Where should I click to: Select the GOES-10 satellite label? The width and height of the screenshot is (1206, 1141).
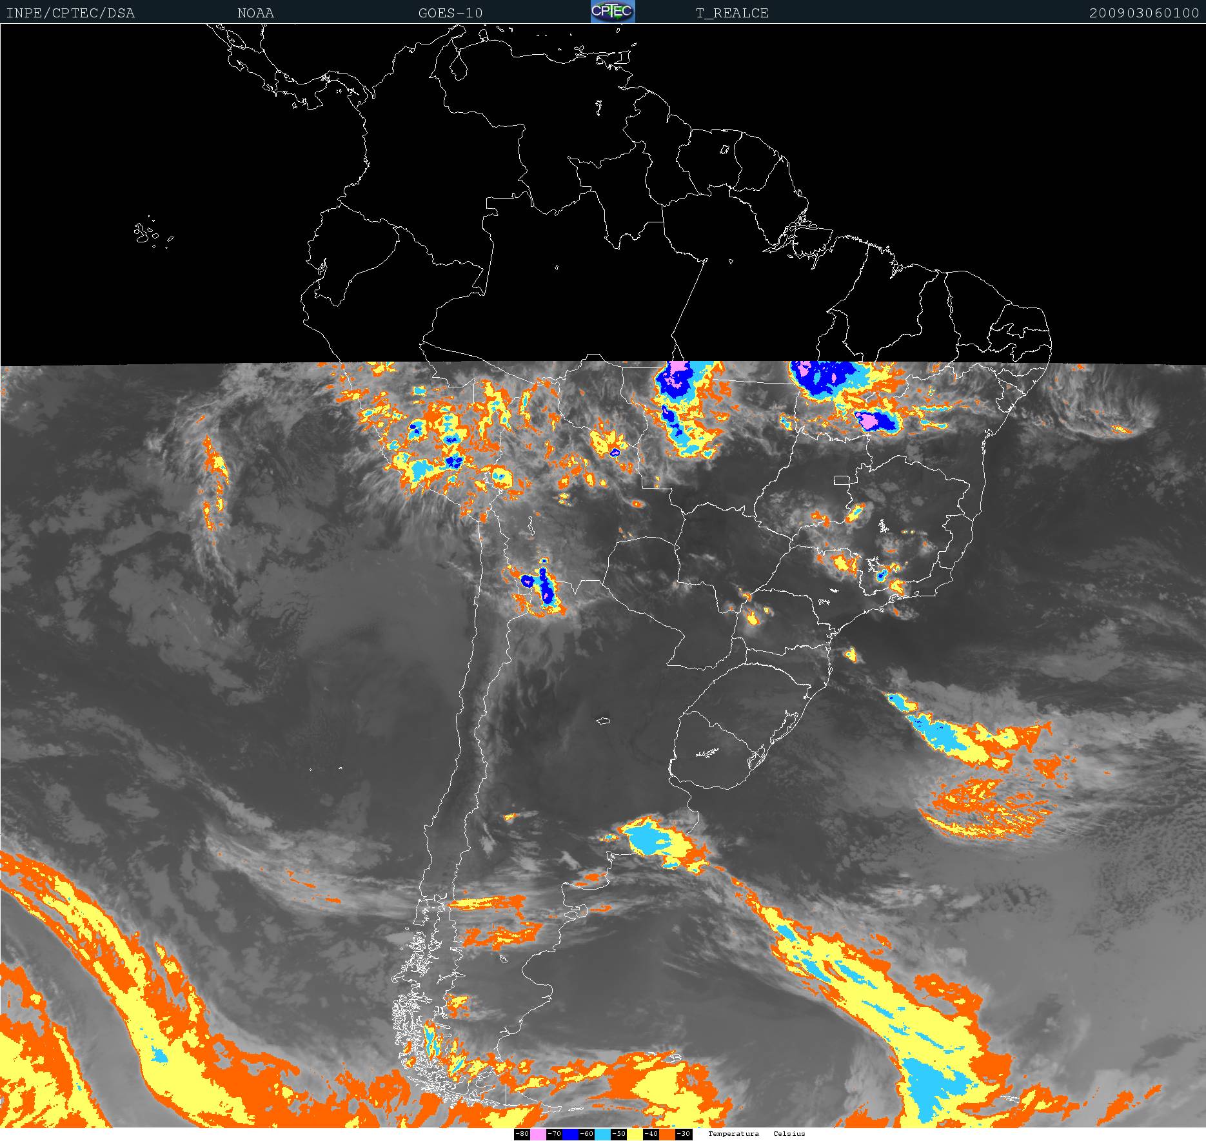450,13
